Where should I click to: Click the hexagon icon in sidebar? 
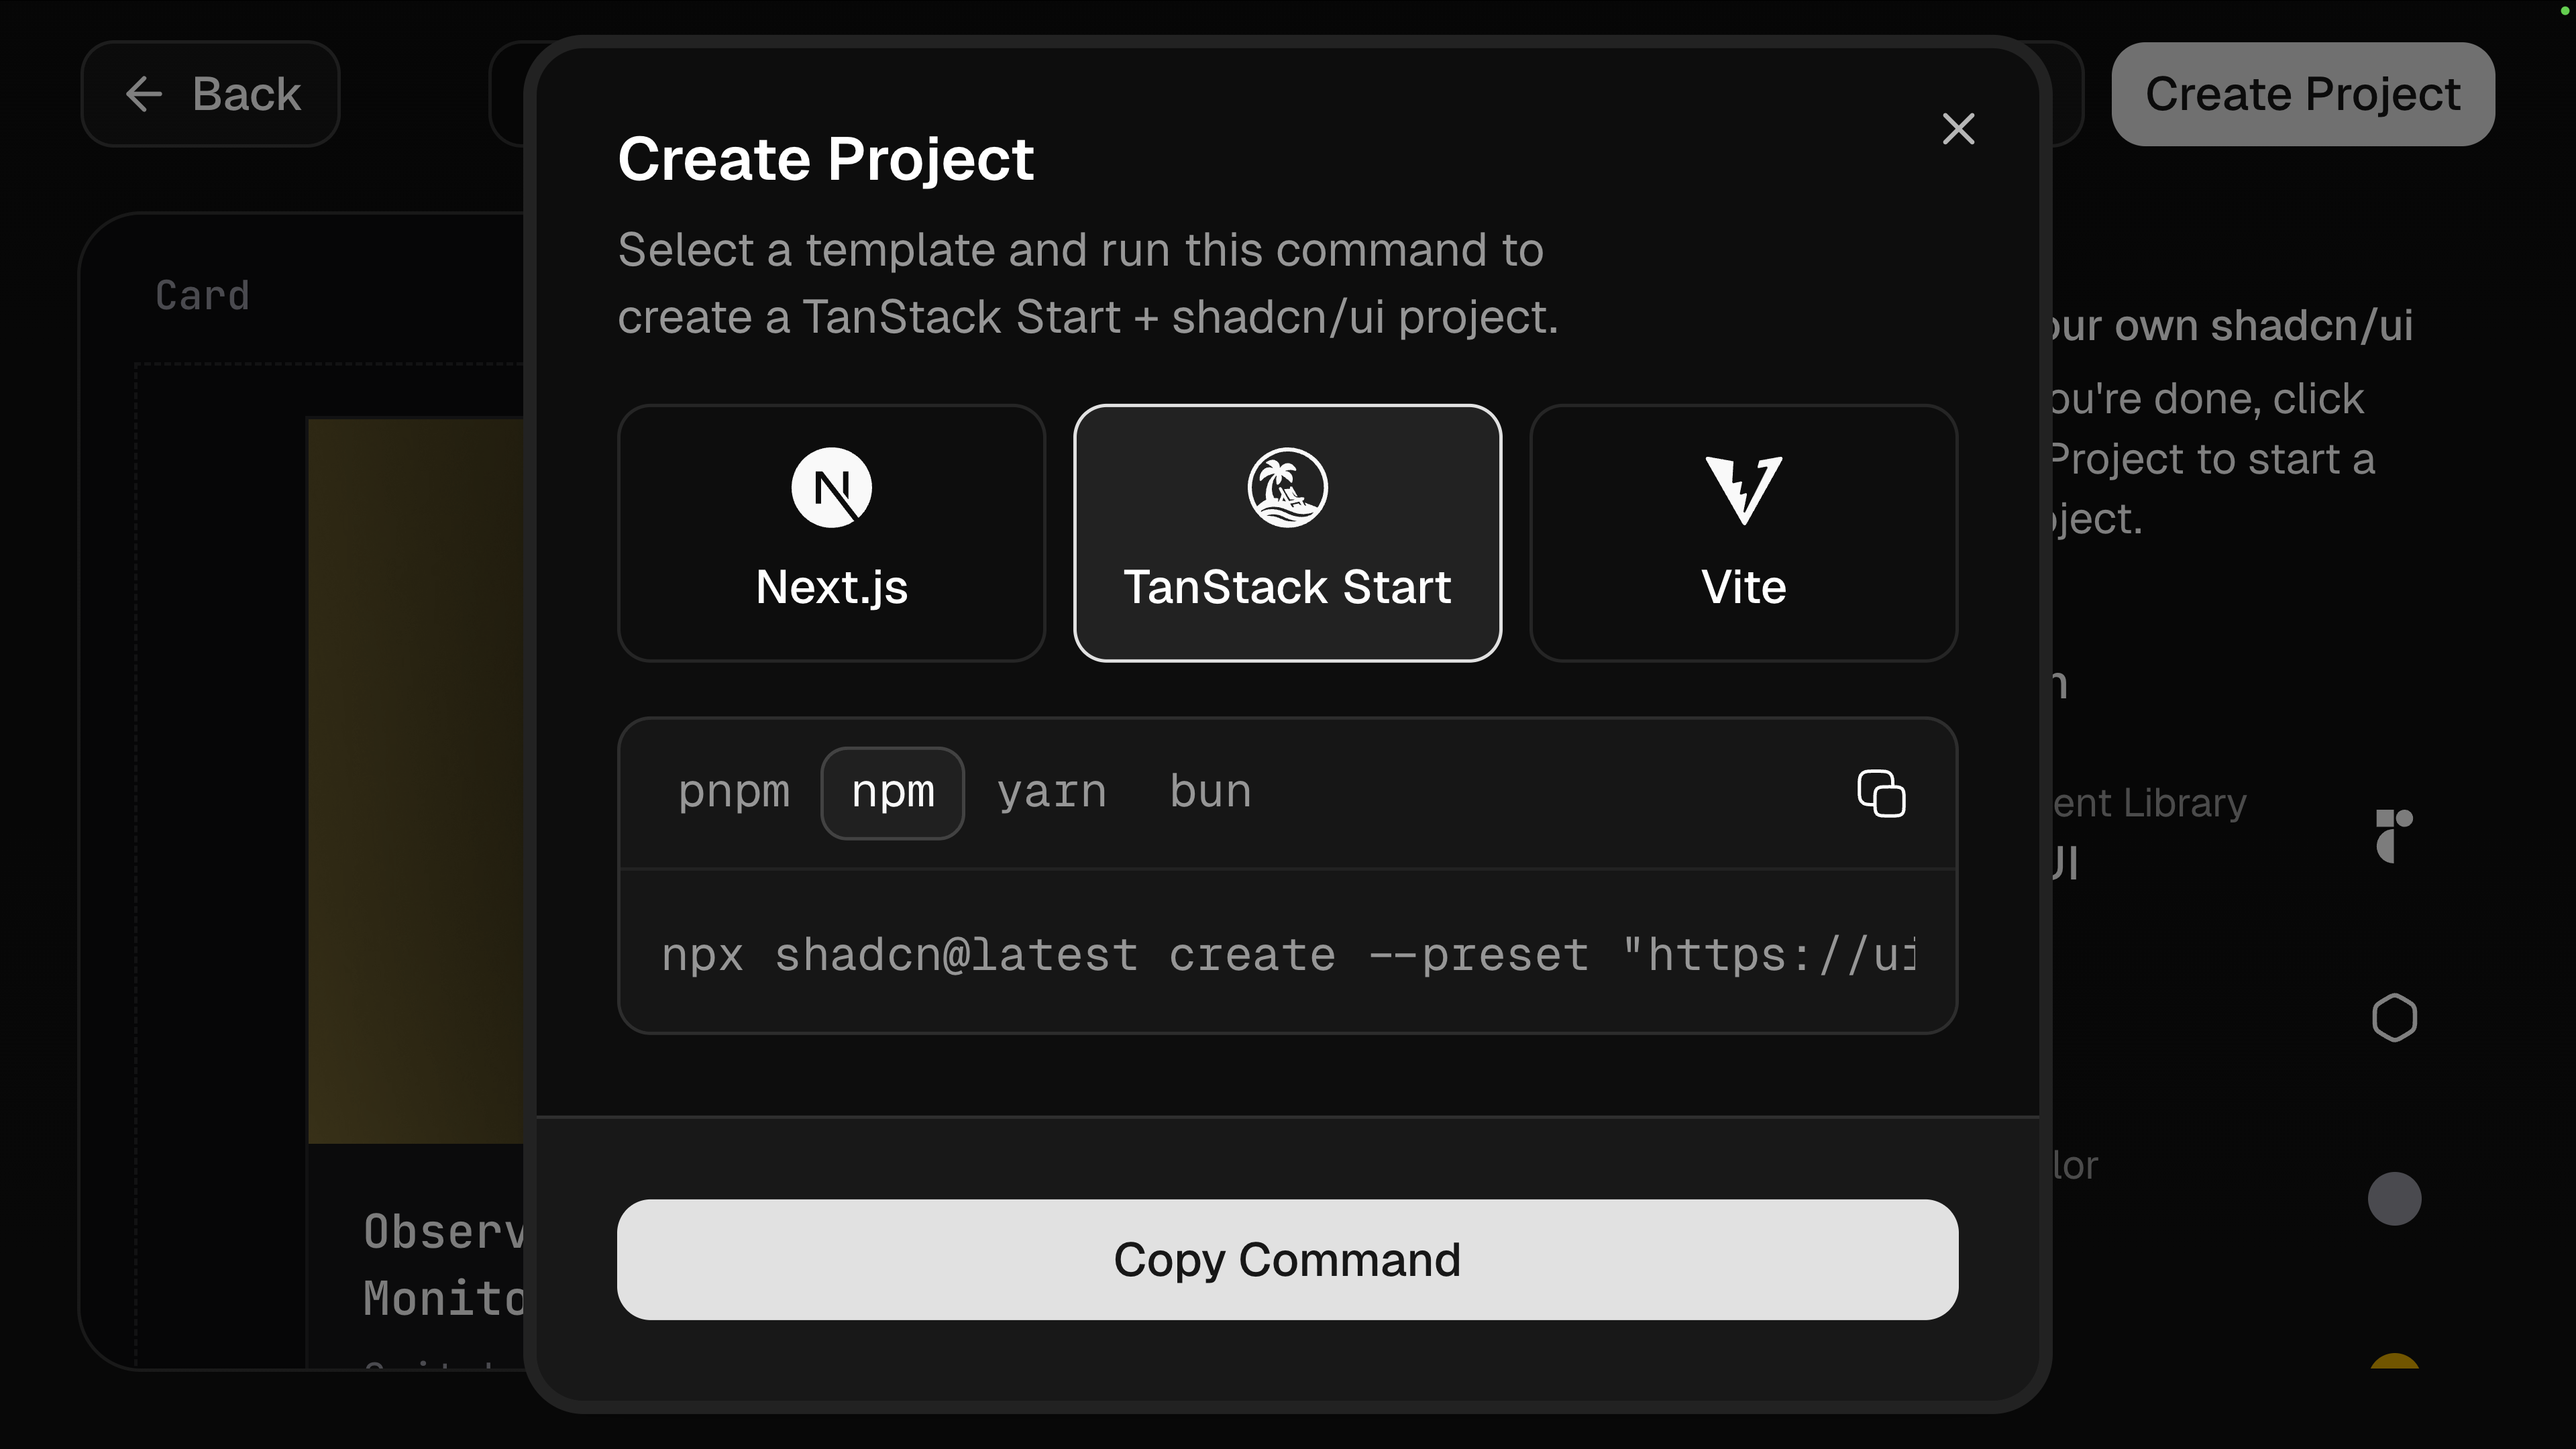click(2394, 1018)
